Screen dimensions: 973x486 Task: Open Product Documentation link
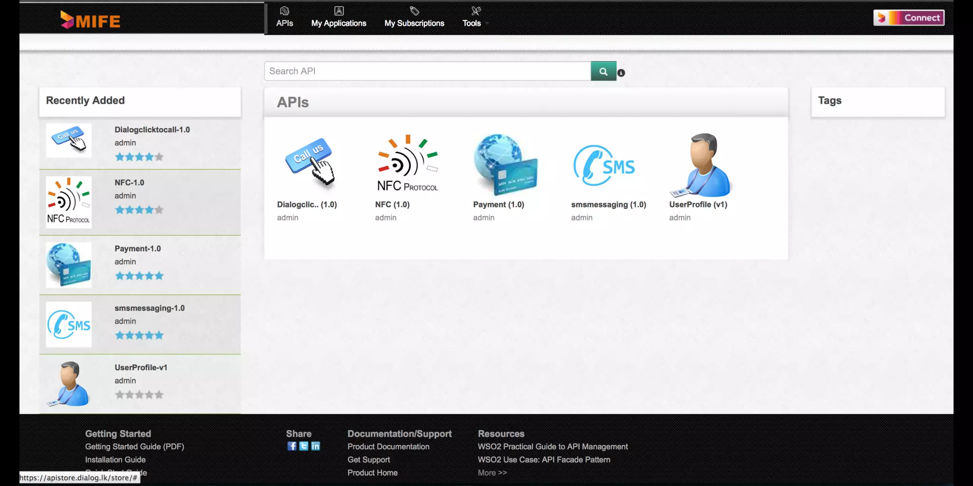[x=388, y=447]
